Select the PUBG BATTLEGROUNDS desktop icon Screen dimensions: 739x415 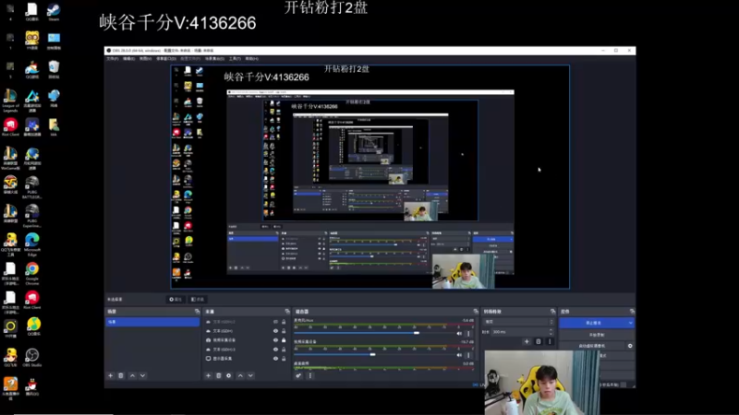click(32, 187)
